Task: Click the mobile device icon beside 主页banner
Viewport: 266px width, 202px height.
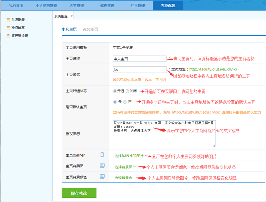Action: (102, 155)
